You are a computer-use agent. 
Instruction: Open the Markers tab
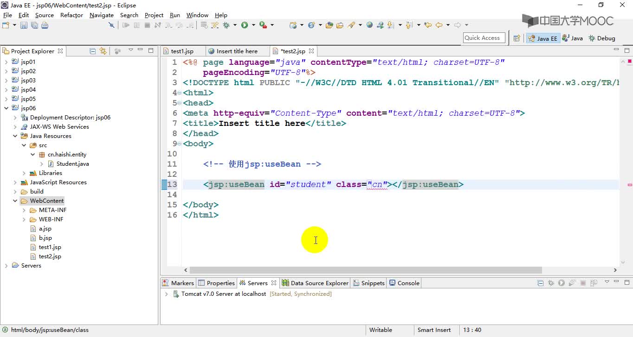[178, 283]
